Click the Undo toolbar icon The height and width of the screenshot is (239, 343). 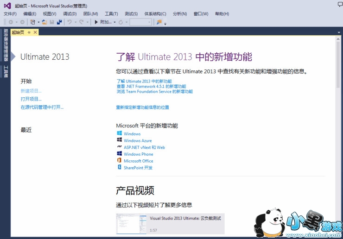click(70, 22)
